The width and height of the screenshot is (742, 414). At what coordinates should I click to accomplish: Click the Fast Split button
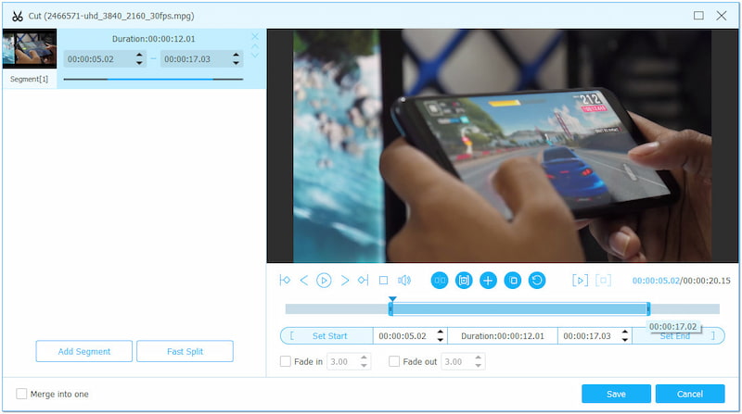[185, 351]
